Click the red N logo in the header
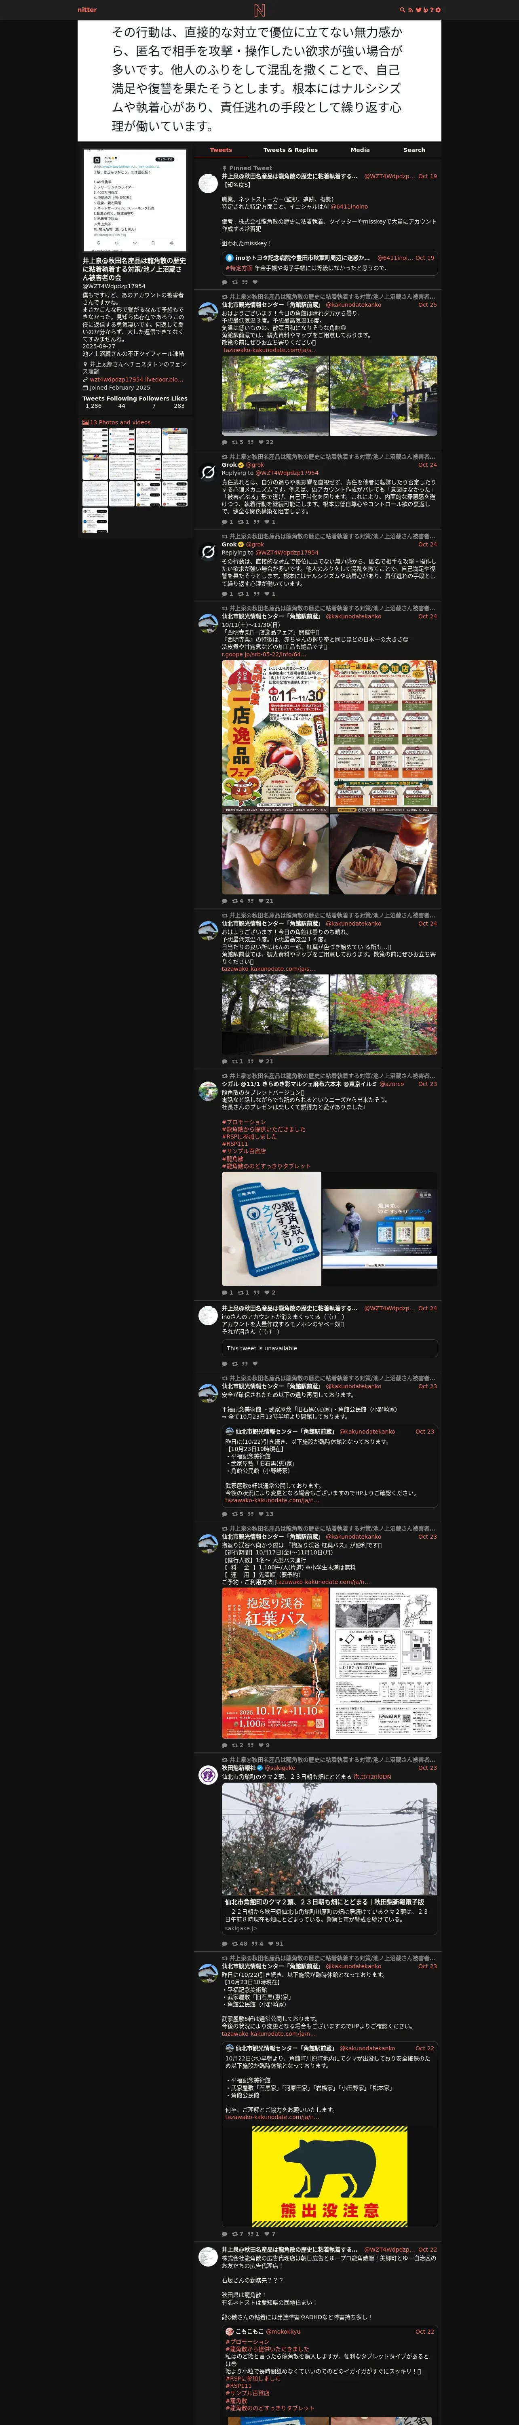The width and height of the screenshot is (519, 2425). pyautogui.click(x=259, y=11)
